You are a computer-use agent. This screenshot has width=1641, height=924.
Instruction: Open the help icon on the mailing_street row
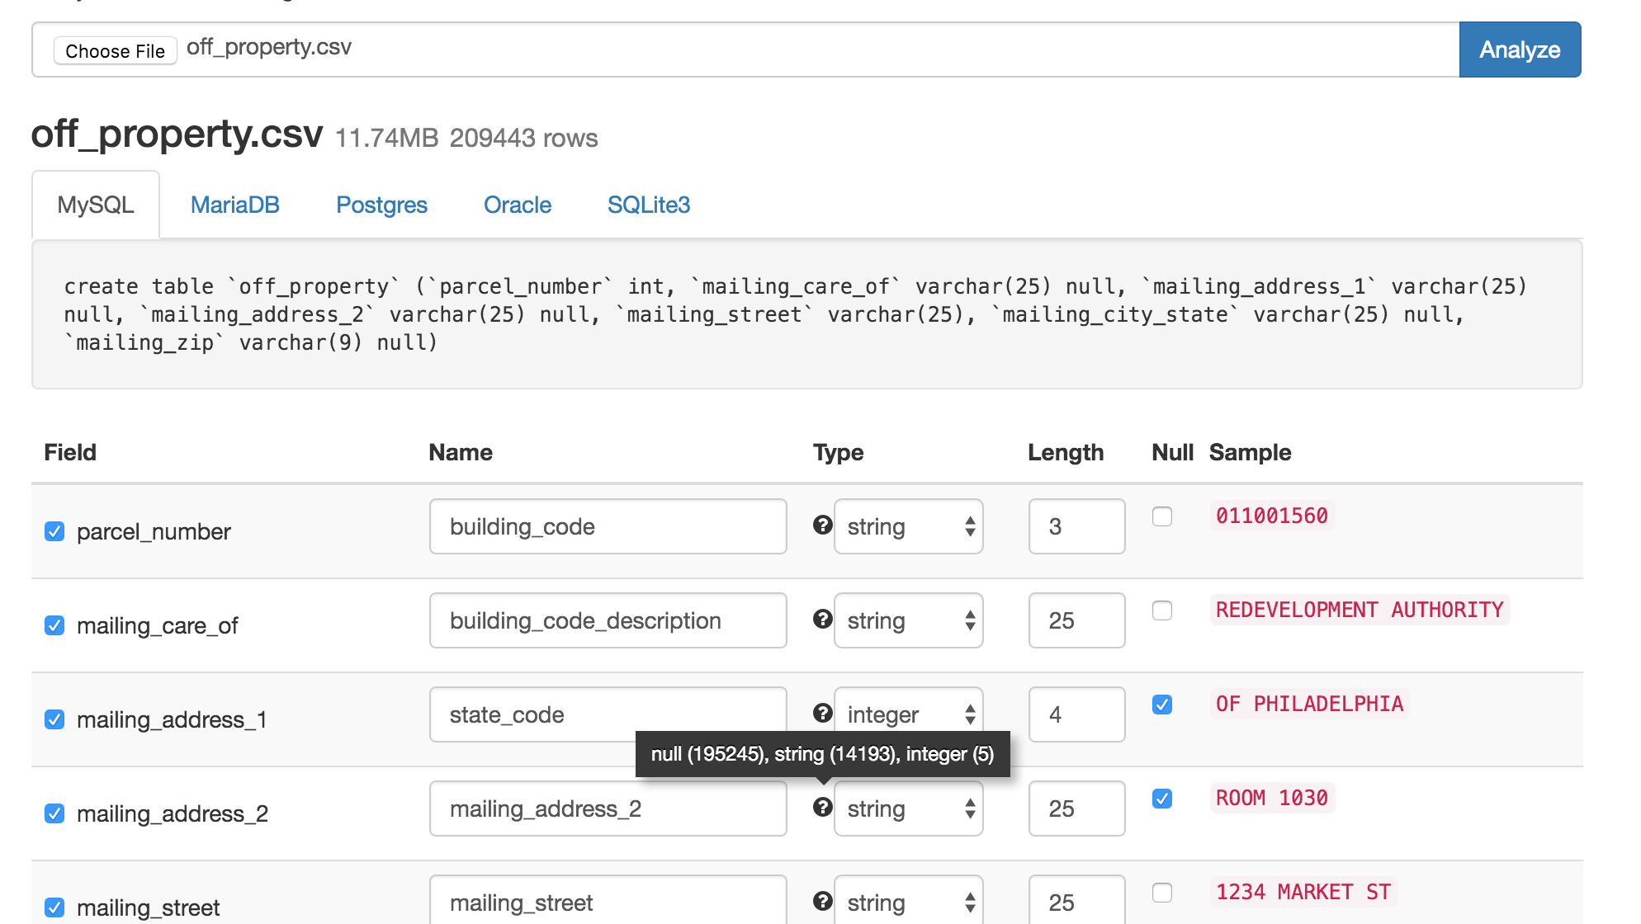[x=823, y=902]
